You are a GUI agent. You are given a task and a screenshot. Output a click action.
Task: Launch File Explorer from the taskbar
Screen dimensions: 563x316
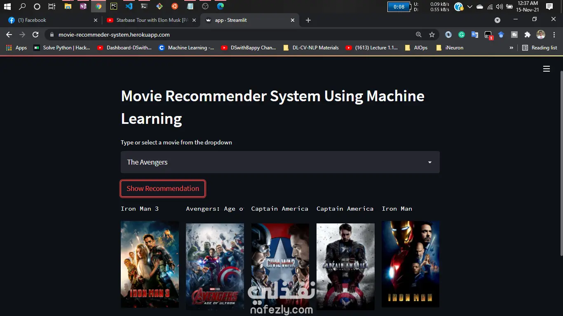68,6
